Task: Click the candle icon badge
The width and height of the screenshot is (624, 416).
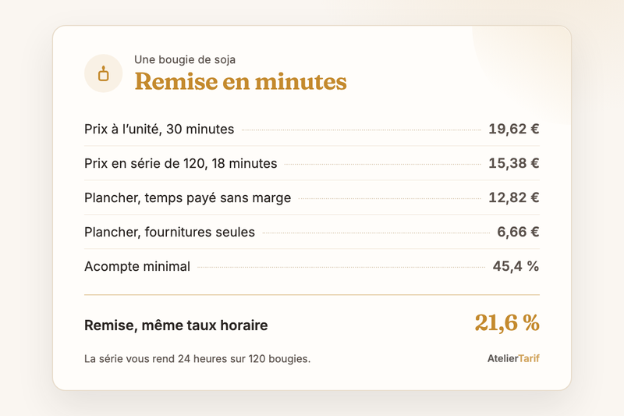Action: (x=104, y=73)
